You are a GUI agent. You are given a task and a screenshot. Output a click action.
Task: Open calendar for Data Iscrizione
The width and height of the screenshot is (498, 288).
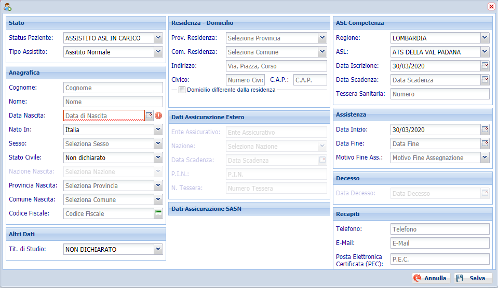[x=485, y=66]
